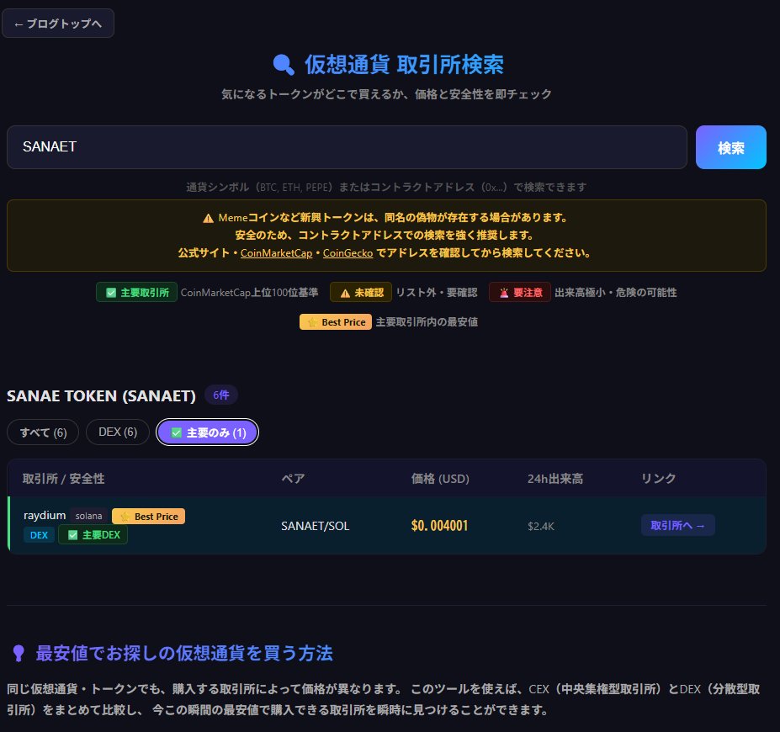Click the ペア column header
780x732 pixels.
[x=293, y=479]
